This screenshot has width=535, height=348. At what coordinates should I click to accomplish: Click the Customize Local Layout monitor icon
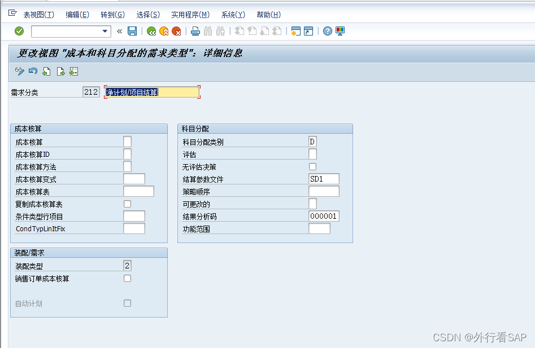coord(340,32)
